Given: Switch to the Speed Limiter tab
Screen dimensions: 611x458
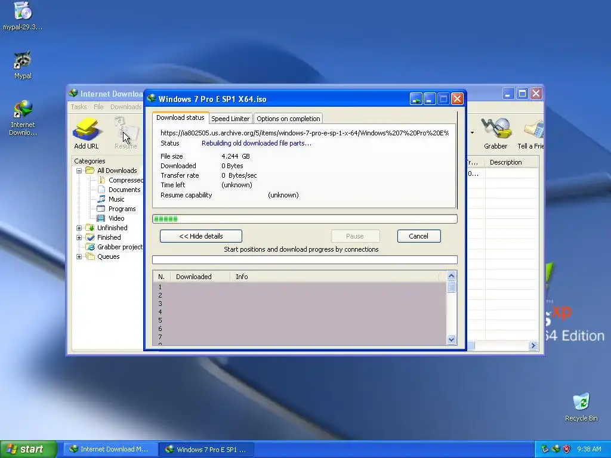Looking at the screenshot, I should coord(231,119).
